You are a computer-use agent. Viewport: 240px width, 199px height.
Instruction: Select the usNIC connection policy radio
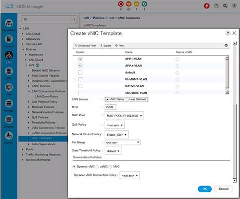[97, 167]
